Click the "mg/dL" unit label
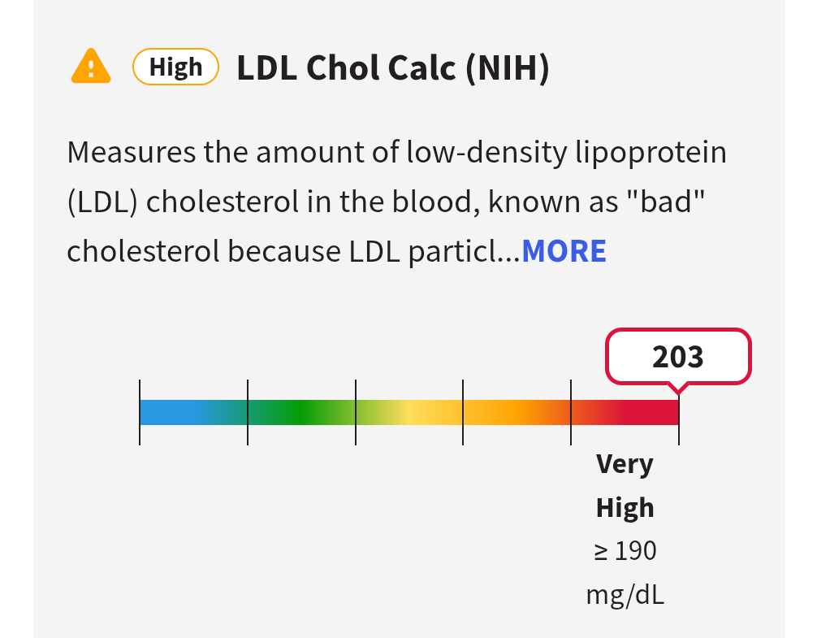817x638 pixels. point(625,594)
